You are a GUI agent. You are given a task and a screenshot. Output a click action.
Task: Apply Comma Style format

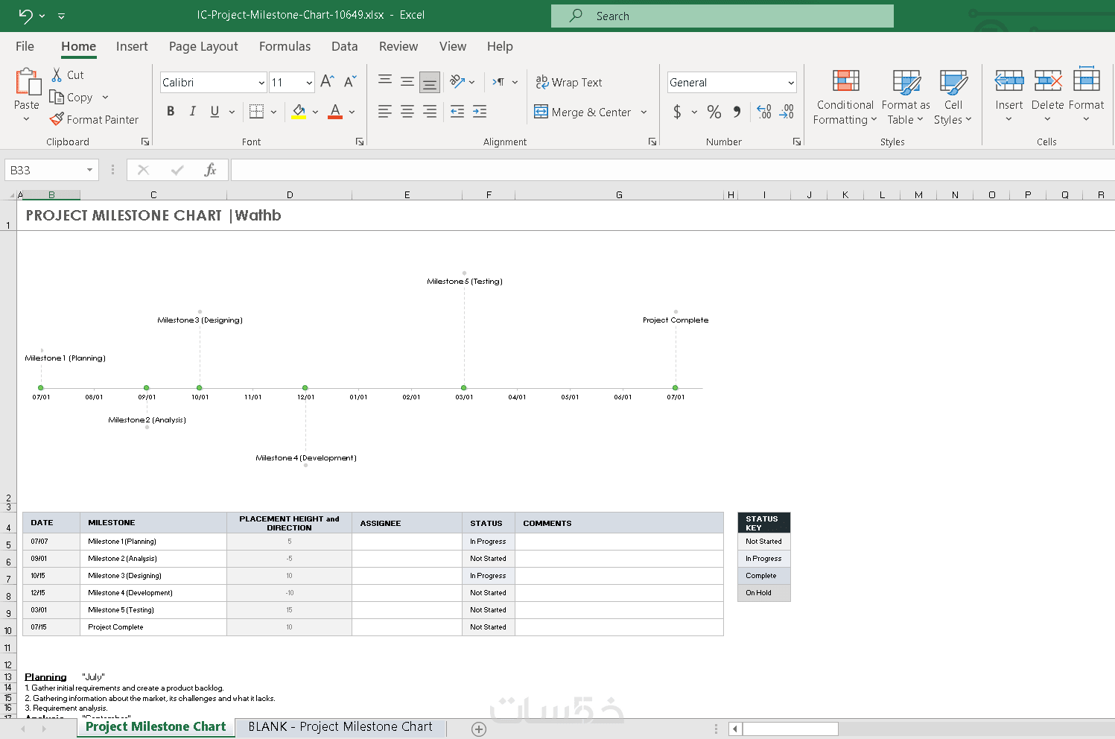pyautogui.click(x=737, y=112)
